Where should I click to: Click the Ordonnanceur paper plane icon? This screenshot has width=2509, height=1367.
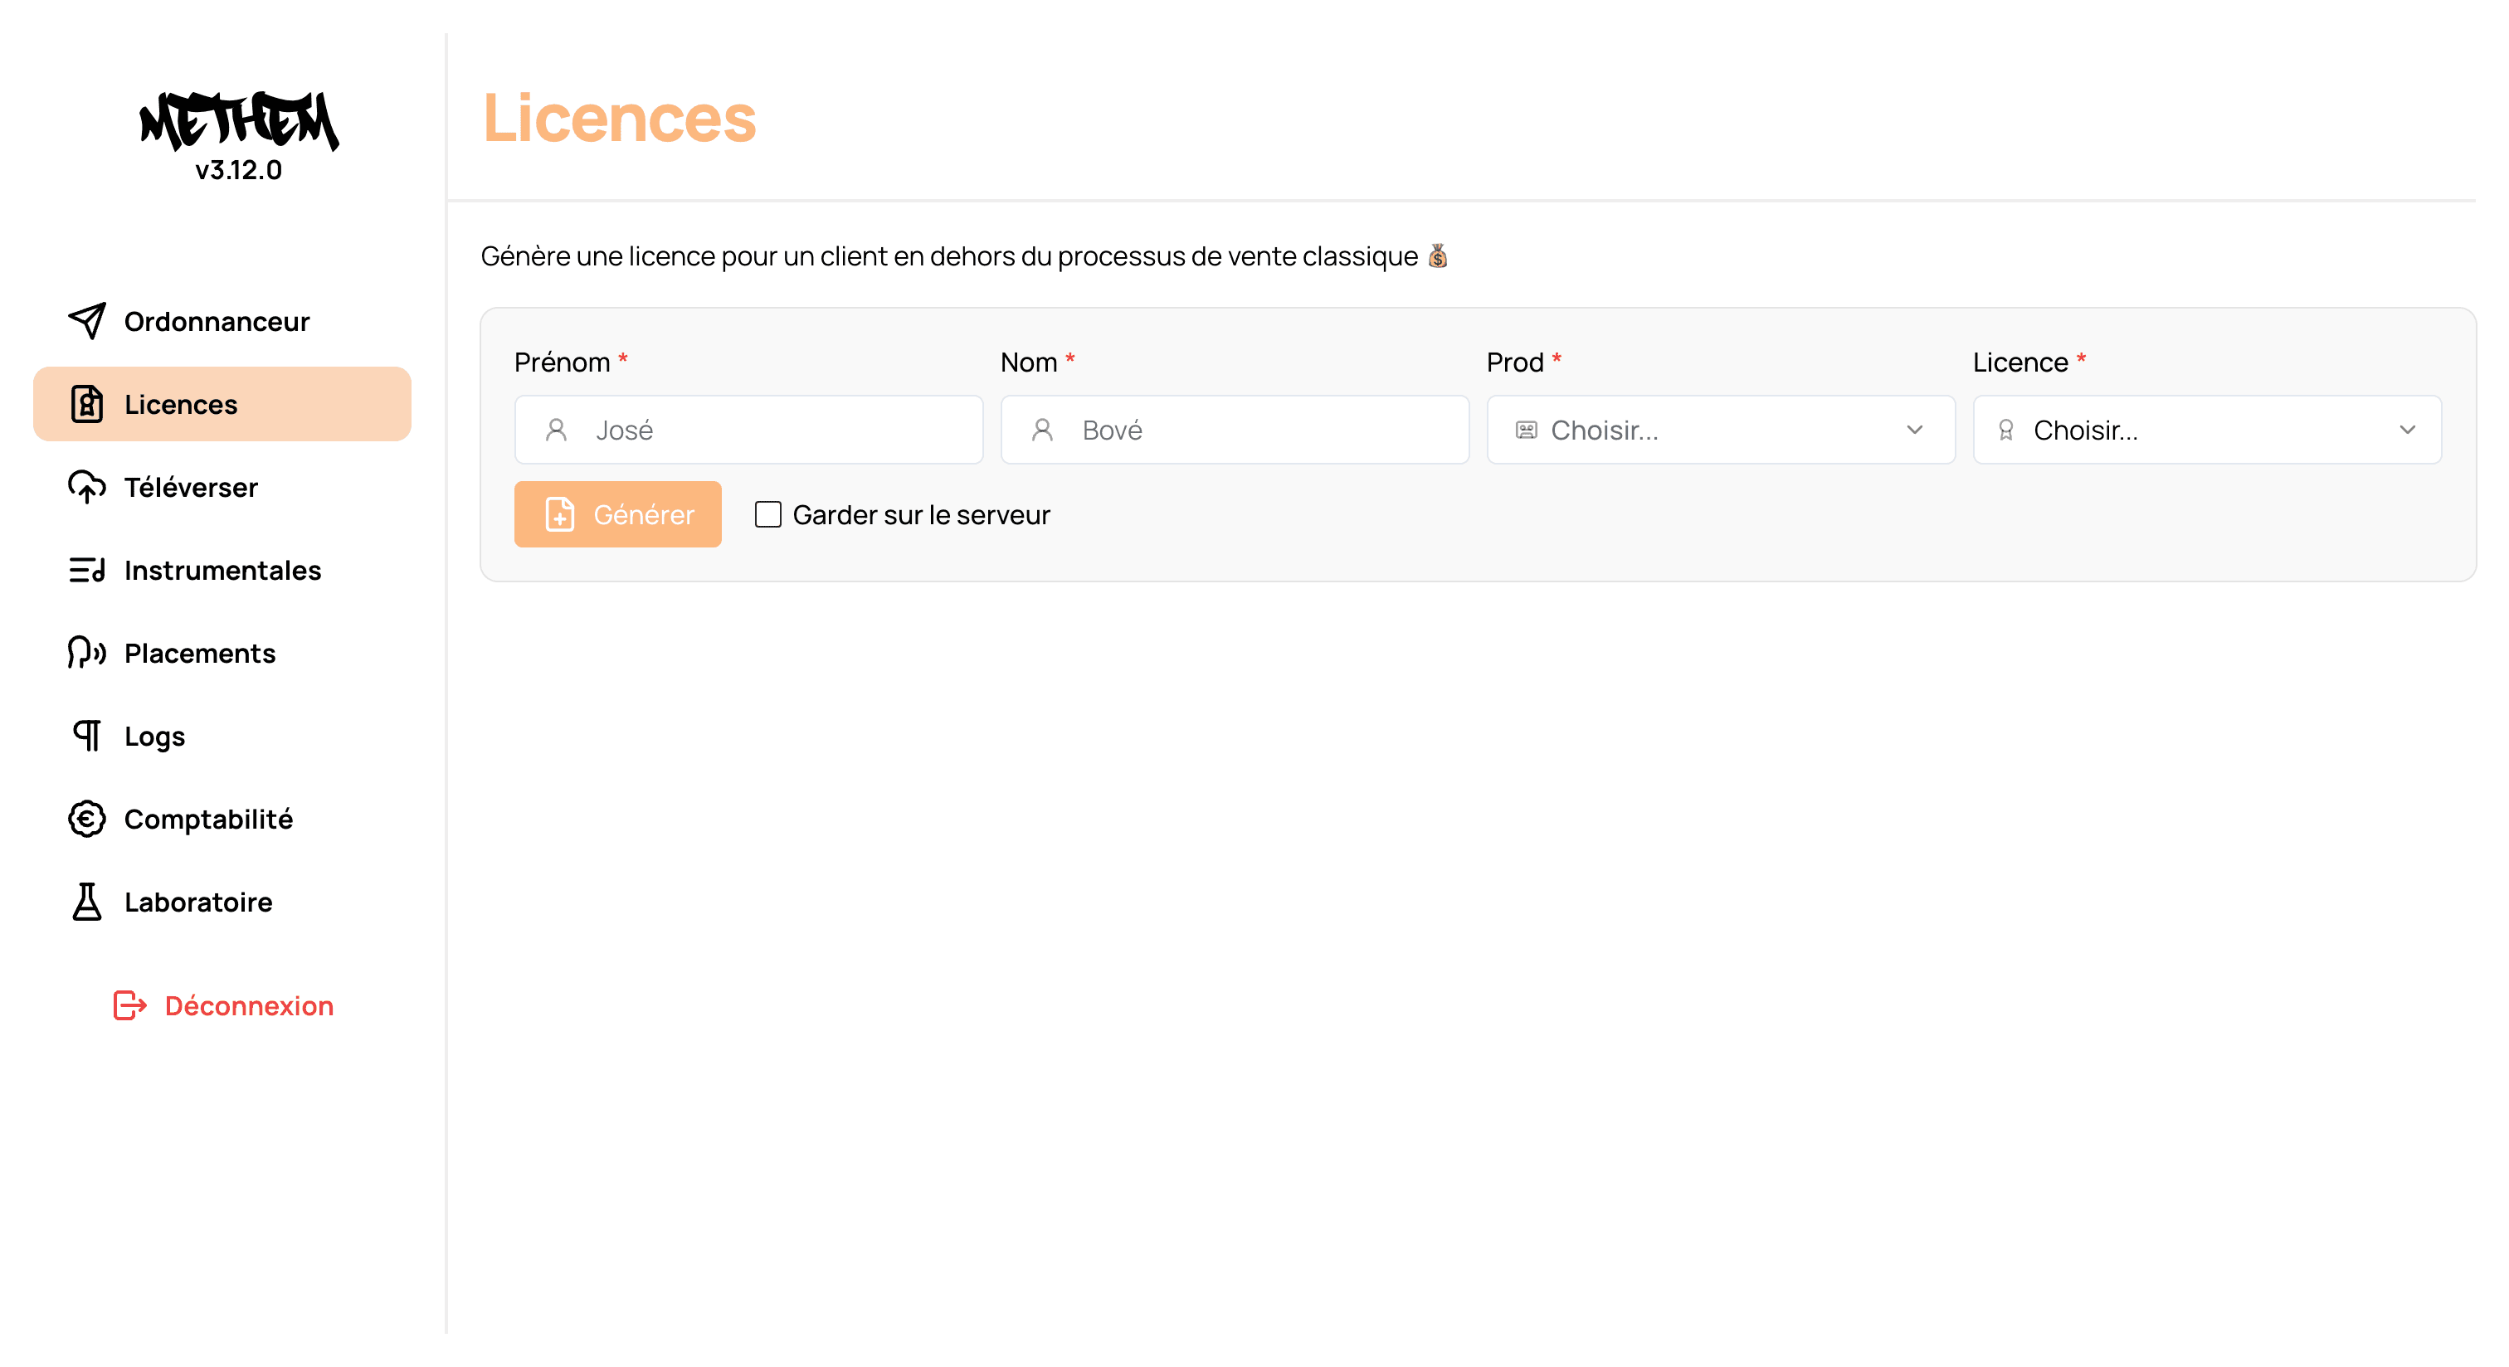[x=86, y=321]
